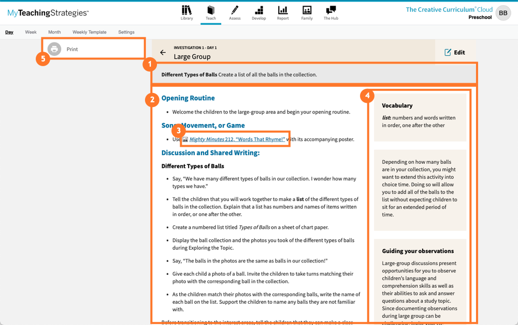This screenshot has width=518, height=325.
Task: Switch to the Month tab
Action: click(x=54, y=32)
